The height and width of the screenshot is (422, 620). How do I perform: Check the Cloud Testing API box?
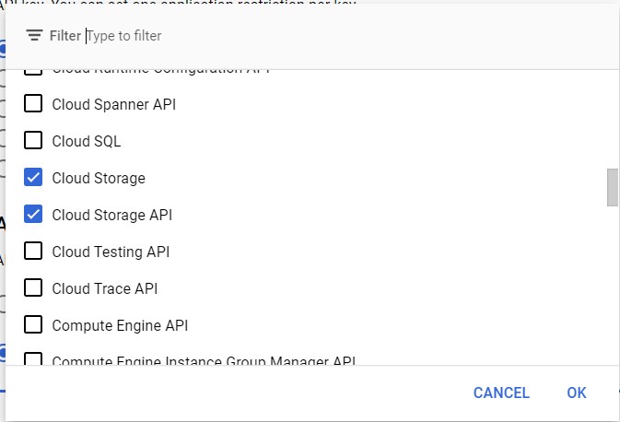click(x=33, y=252)
